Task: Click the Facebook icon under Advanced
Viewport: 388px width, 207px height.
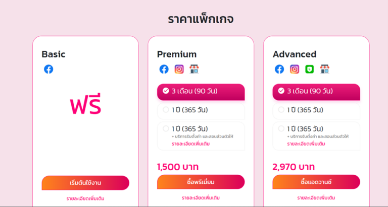Action: pyautogui.click(x=279, y=70)
